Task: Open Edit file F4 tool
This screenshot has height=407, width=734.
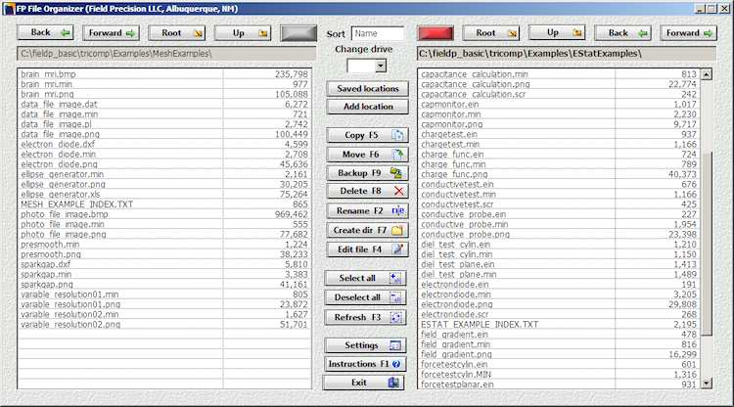Action: pyautogui.click(x=365, y=249)
